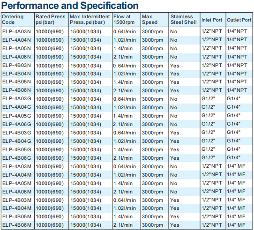Viewport: 254px width, 230px height.
Task: Select the Rated Press. psi(bar) header
Action: point(51,19)
